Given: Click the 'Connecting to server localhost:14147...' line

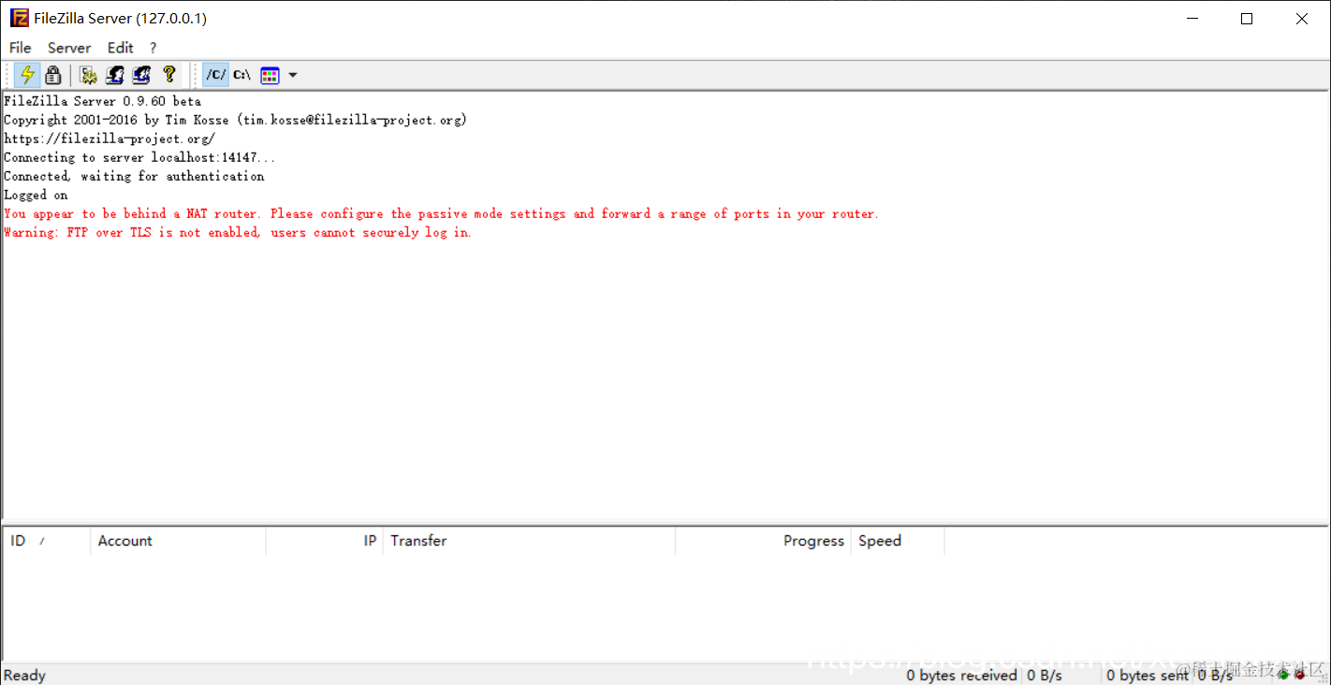Looking at the screenshot, I should tap(139, 157).
